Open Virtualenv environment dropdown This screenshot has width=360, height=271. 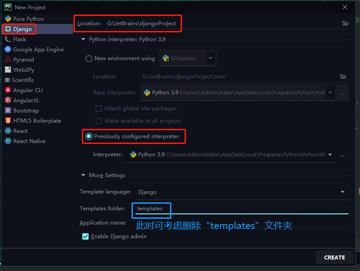[x=210, y=58]
